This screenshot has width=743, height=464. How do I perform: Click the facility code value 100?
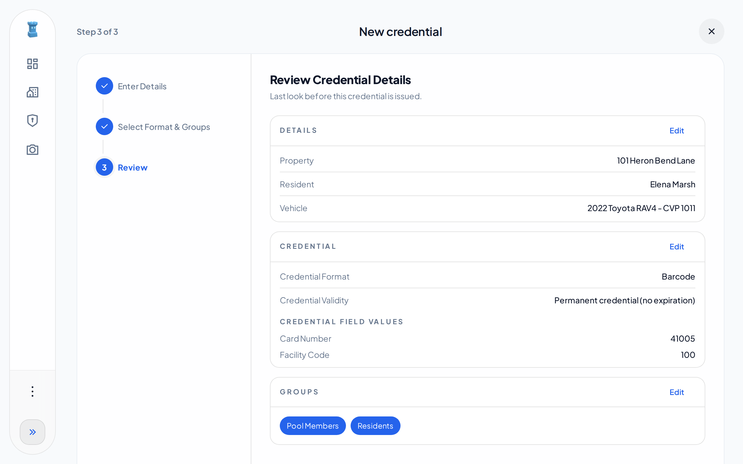coord(688,355)
